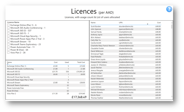
Task: Click the Licence Name slicer header
Action: [x=13, y=22]
